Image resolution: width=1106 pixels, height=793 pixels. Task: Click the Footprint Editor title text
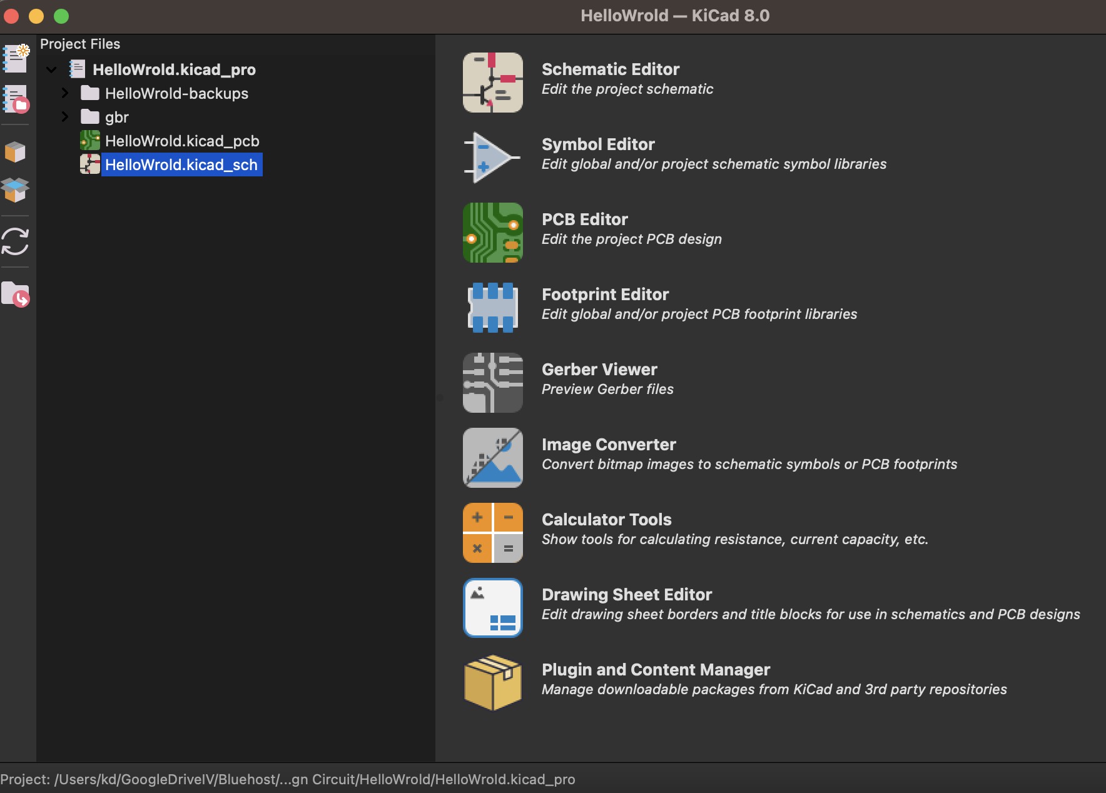point(606,294)
